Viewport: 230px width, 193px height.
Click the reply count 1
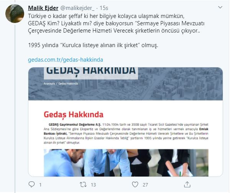tap(40, 185)
